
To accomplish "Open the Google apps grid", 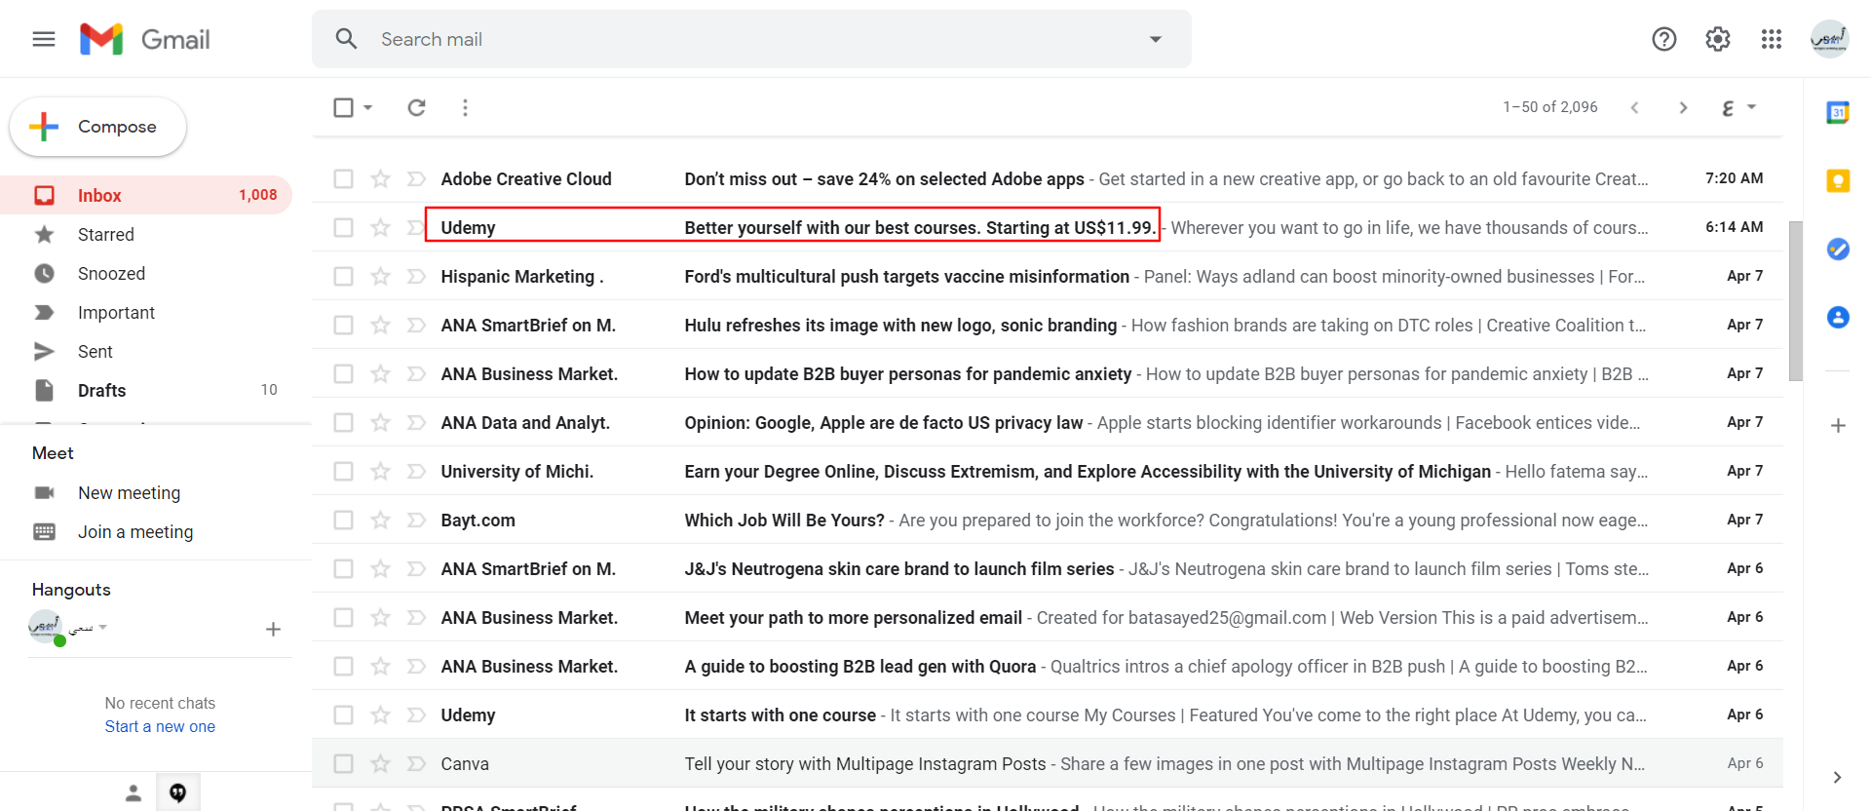I will click(1771, 39).
